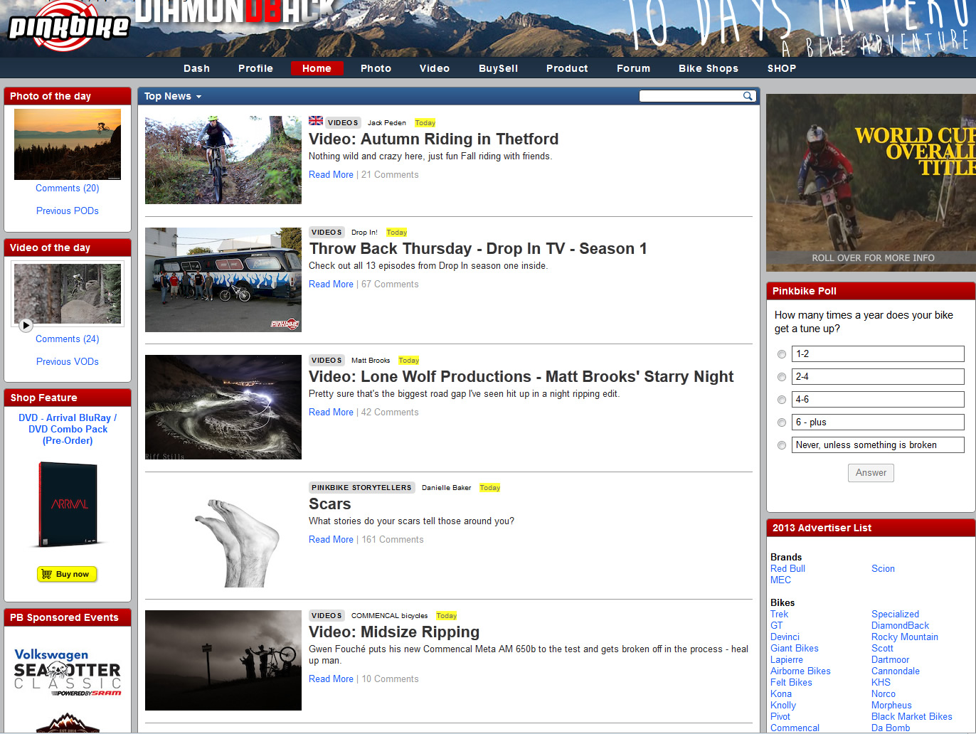Open the Trek bikes link
The width and height of the screenshot is (976, 734).
(779, 615)
